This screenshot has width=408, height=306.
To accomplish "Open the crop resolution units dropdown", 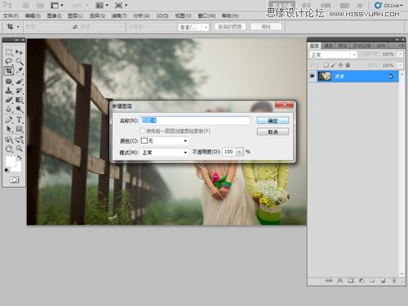I will 193,27.
